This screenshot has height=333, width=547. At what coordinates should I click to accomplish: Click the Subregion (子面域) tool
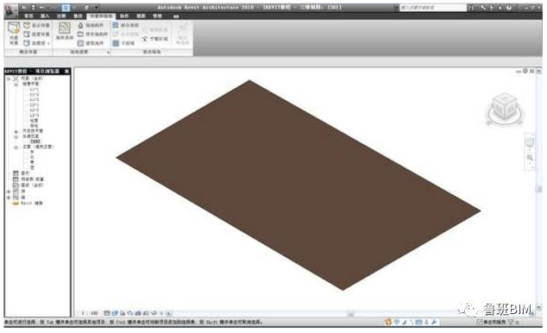123,43
